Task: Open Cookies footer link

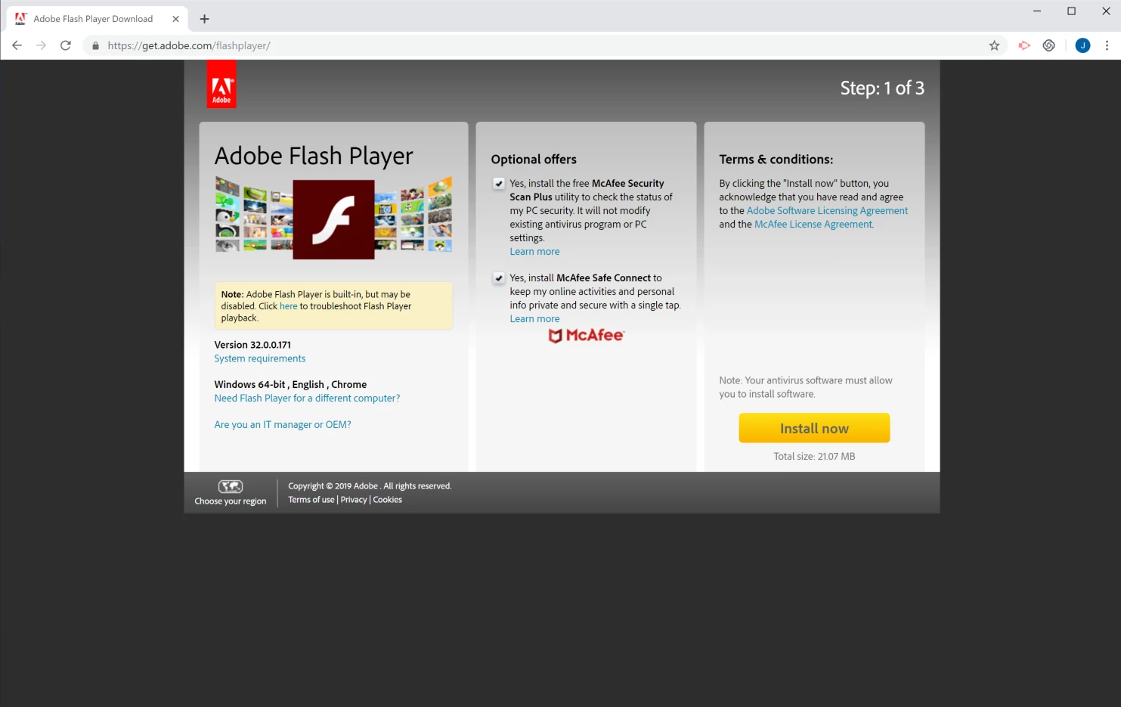Action: [x=388, y=500]
